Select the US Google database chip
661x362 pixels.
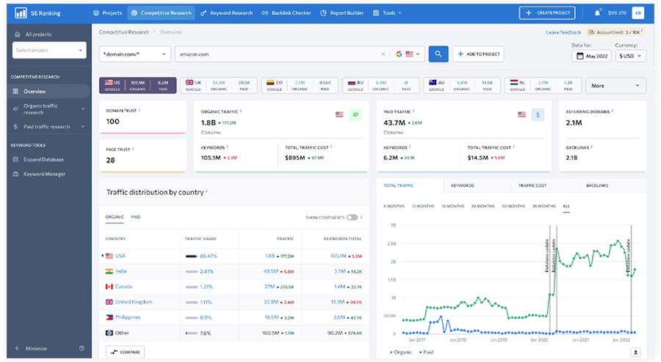(x=138, y=85)
